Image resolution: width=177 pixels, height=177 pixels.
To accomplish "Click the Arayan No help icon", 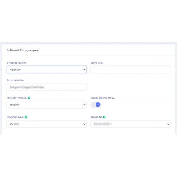I will [104, 117].
